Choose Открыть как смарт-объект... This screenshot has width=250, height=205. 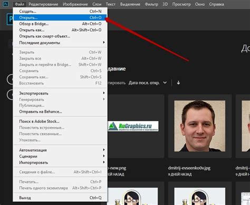click(60, 36)
